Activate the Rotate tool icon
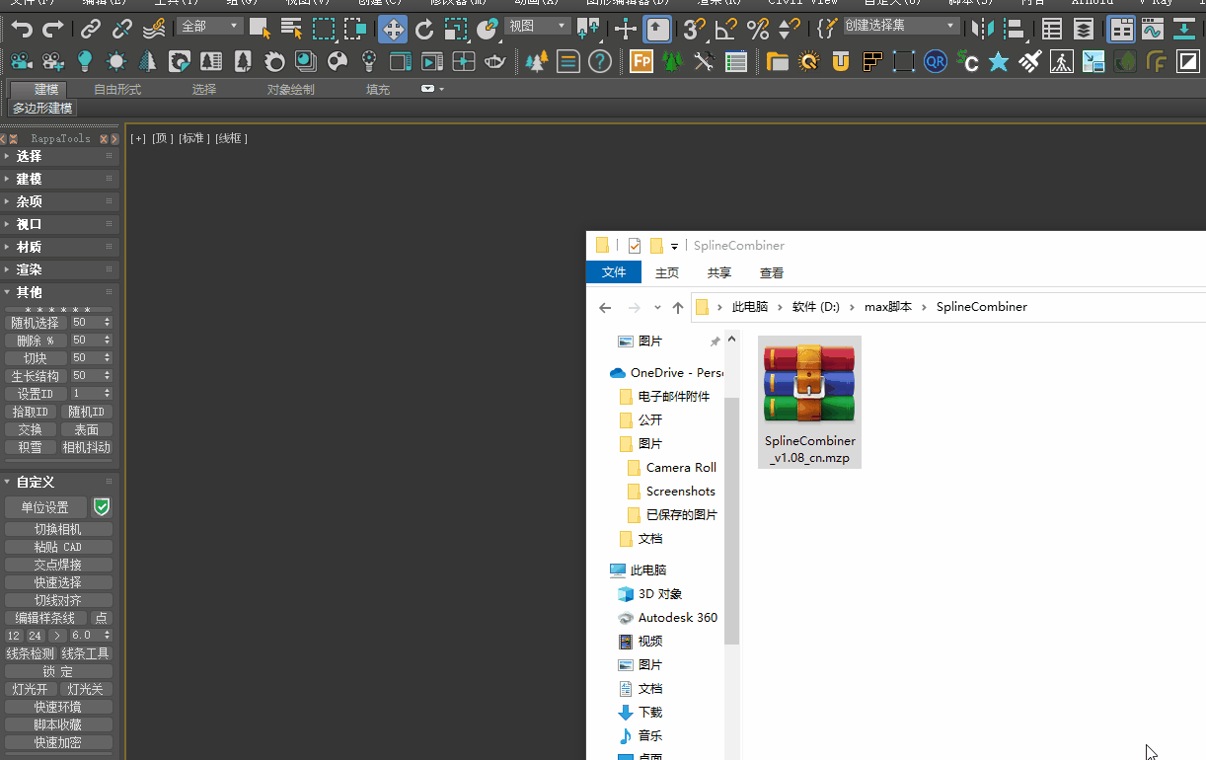1206x760 pixels. click(x=424, y=29)
